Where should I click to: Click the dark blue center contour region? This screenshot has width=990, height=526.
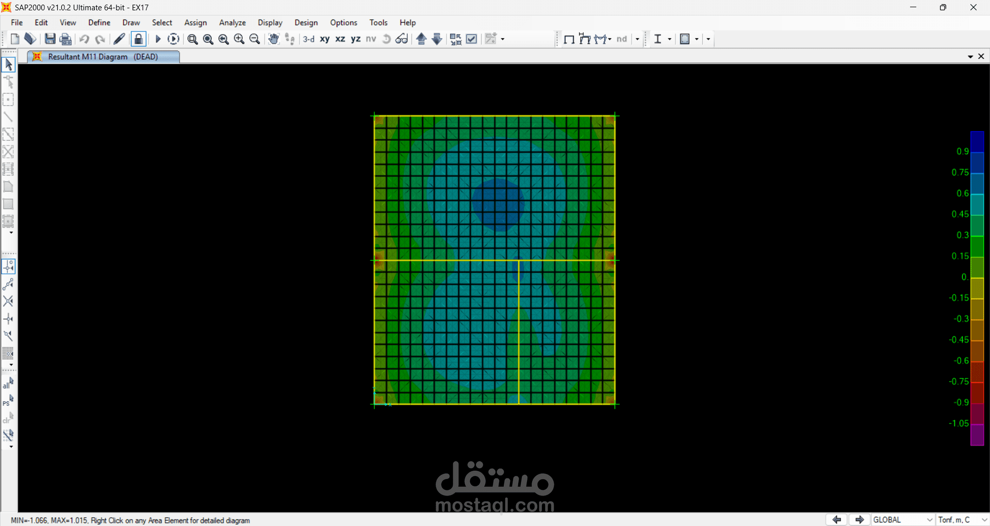(498, 204)
